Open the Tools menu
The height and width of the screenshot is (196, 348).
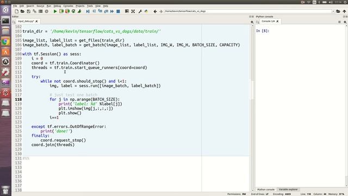coord(90,6)
